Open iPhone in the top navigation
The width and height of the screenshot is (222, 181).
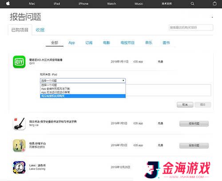point(83,4)
